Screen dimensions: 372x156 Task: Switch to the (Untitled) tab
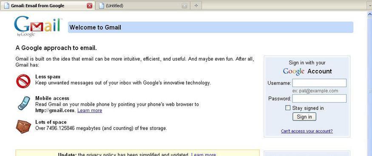[142, 6]
